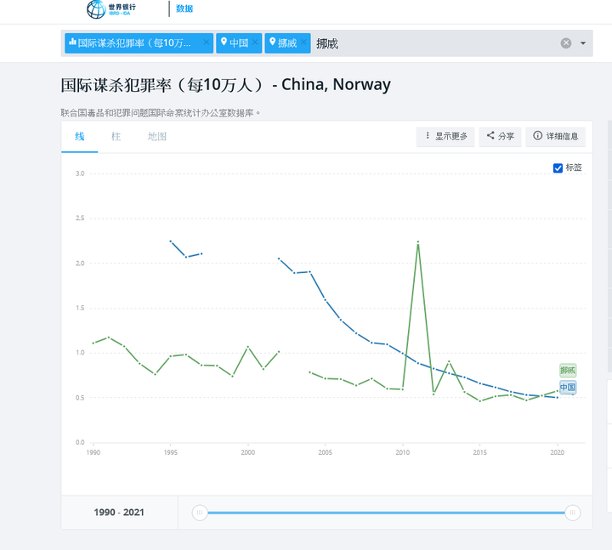The height and width of the screenshot is (550, 612).
Task: Switch to the 地图 map tab
Action: click(x=157, y=137)
